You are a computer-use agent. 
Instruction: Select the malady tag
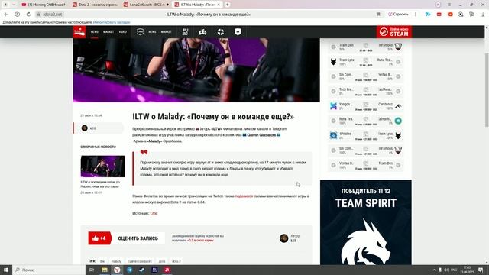[116, 261]
